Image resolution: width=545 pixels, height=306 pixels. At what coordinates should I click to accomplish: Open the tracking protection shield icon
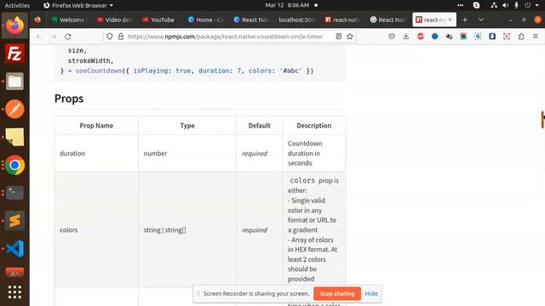pyautogui.click(x=110, y=37)
